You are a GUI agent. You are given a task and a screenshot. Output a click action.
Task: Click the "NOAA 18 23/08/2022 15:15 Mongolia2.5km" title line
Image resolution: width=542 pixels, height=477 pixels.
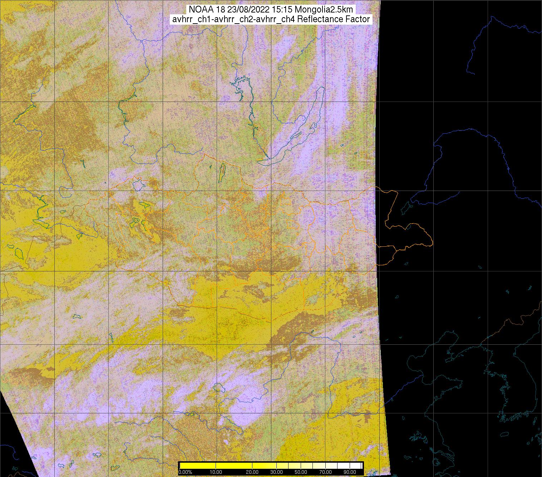pyautogui.click(x=271, y=9)
